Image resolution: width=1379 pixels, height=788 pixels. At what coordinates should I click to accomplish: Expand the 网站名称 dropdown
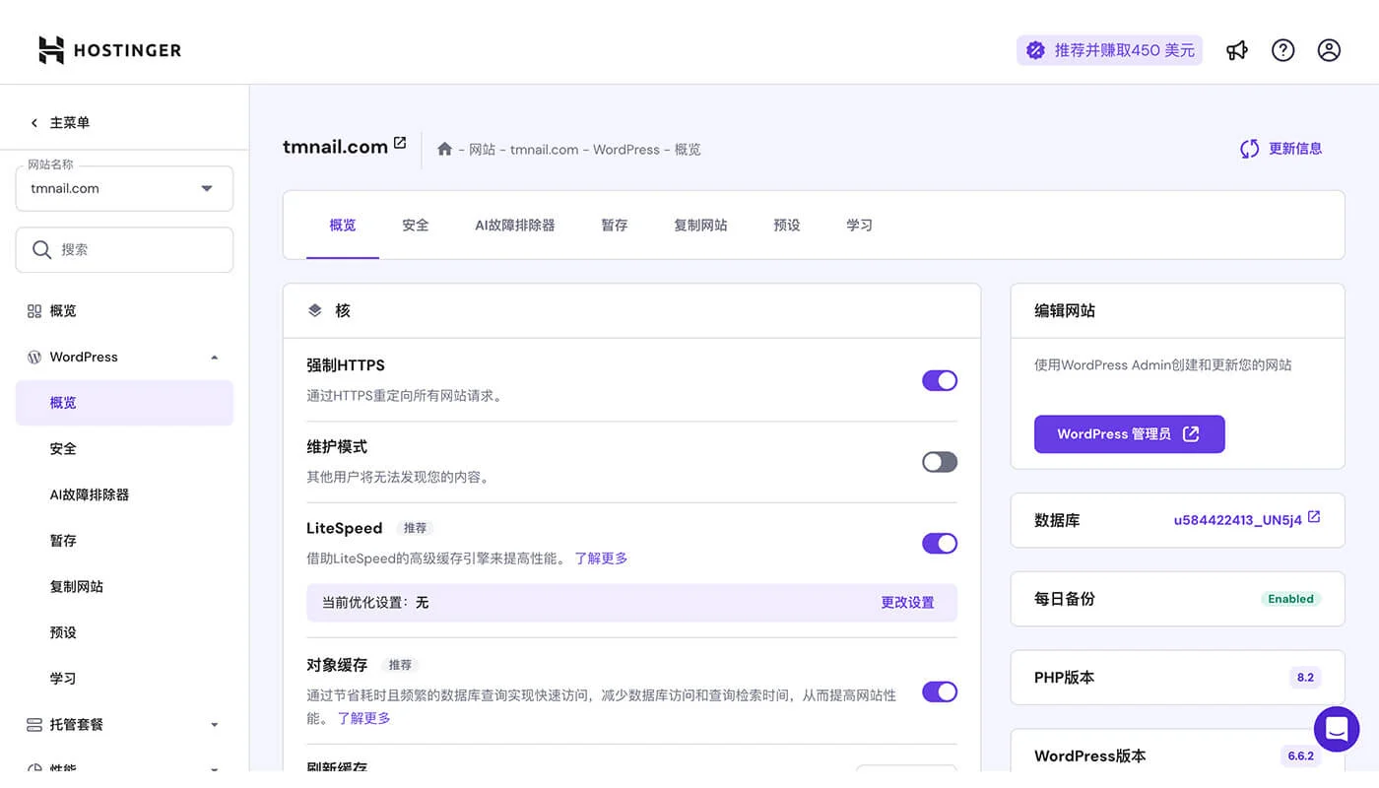[207, 188]
